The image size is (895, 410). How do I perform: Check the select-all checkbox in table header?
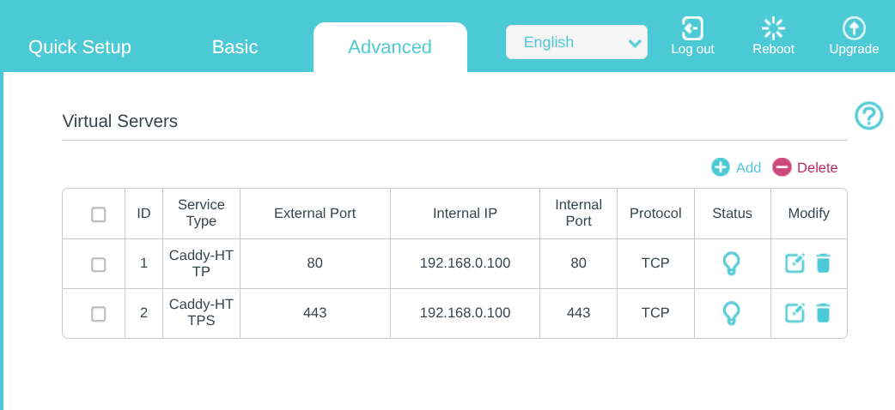point(99,214)
